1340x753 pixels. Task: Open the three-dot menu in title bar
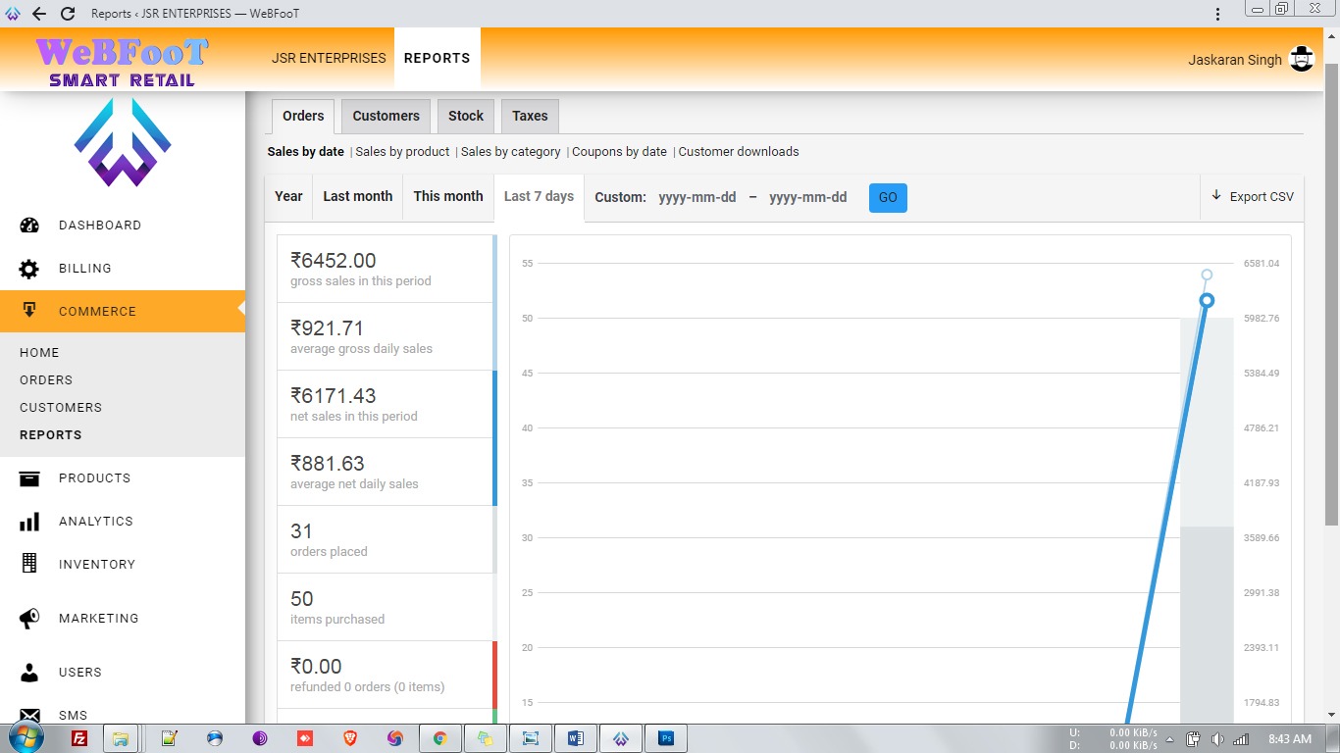pos(1217,14)
